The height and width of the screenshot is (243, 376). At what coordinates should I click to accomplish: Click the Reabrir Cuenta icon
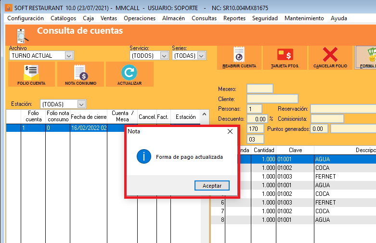pos(239,54)
